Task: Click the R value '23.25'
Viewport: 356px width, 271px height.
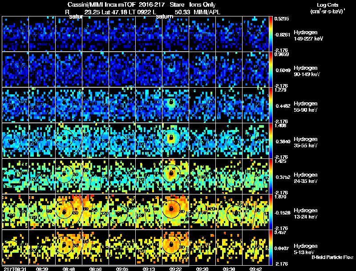Action: (92, 12)
